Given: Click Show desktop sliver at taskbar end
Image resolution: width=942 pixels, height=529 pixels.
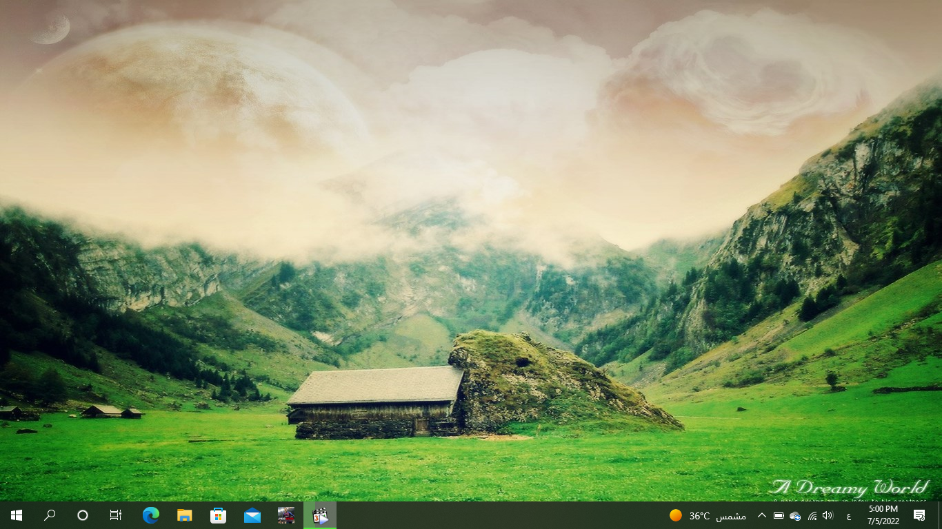Looking at the screenshot, I should pos(939,515).
